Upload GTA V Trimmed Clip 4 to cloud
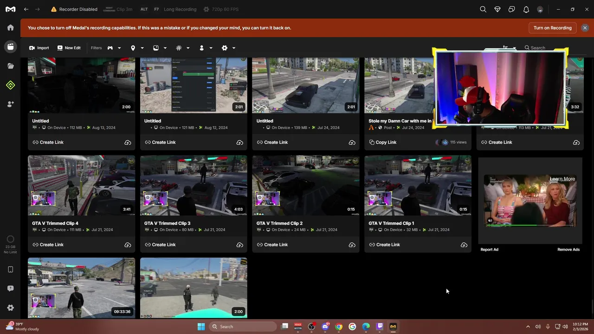 click(x=128, y=245)
